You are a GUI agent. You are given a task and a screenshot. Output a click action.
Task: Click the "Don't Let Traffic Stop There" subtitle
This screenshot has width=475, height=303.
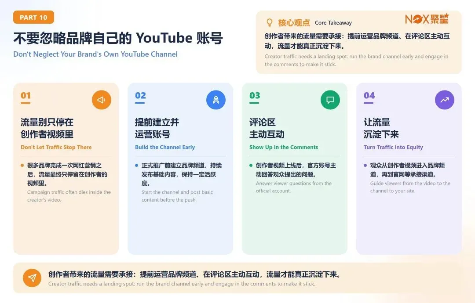coord(56,147)
